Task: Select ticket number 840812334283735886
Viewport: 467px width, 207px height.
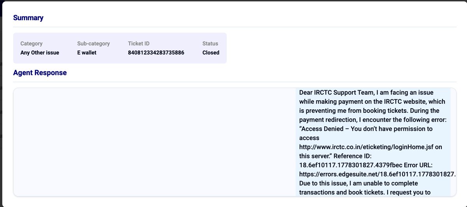Action: click(x=156, y=53)
